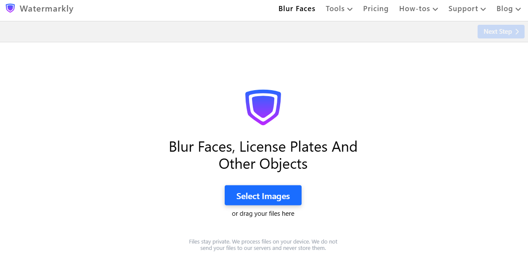This screenshot has height=273, width=528.
Task: Expand the Support menu label
Action: click(x=463, y=9)
